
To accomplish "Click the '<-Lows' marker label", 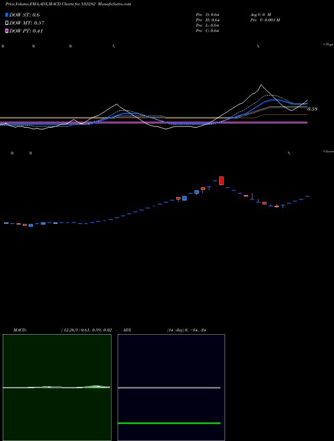I will point(329,151).
